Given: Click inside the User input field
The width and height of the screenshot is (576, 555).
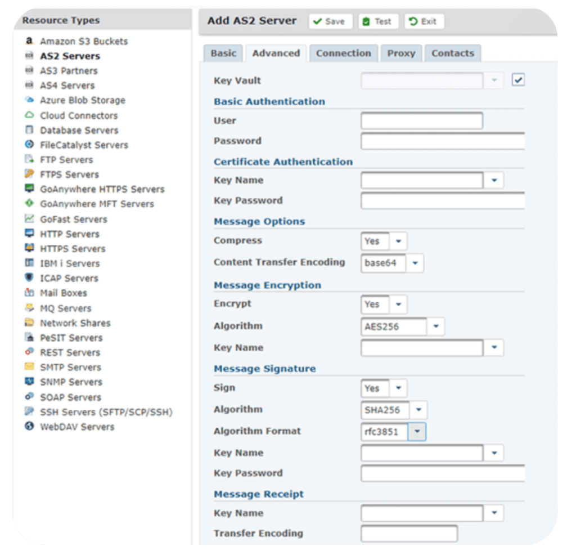Looking at the screenshot, I should point(421,120).
